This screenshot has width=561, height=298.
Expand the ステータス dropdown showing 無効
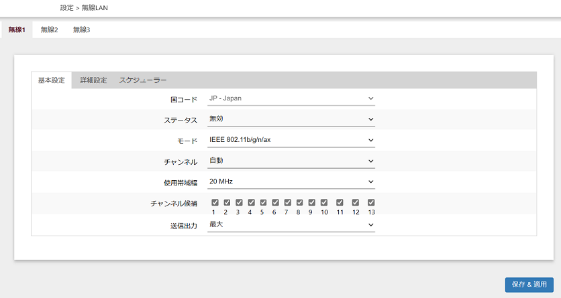click(291, 119)
